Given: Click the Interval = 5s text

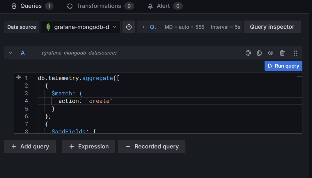Looking at the screenshot, I should pyautogui.click(x=226, y=27).
